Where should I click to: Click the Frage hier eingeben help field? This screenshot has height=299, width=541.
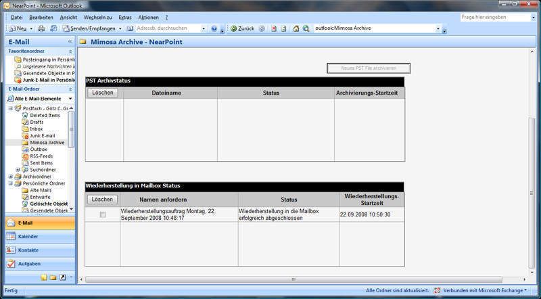coord(496,18)
